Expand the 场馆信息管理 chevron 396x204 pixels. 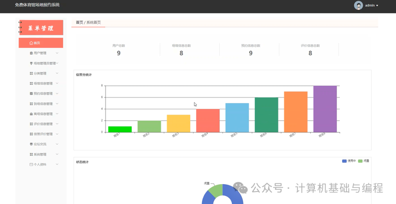point(57,83)
